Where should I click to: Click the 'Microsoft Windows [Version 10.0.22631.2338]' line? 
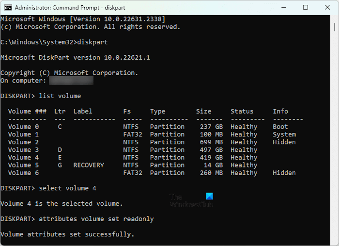click(83, 19)
